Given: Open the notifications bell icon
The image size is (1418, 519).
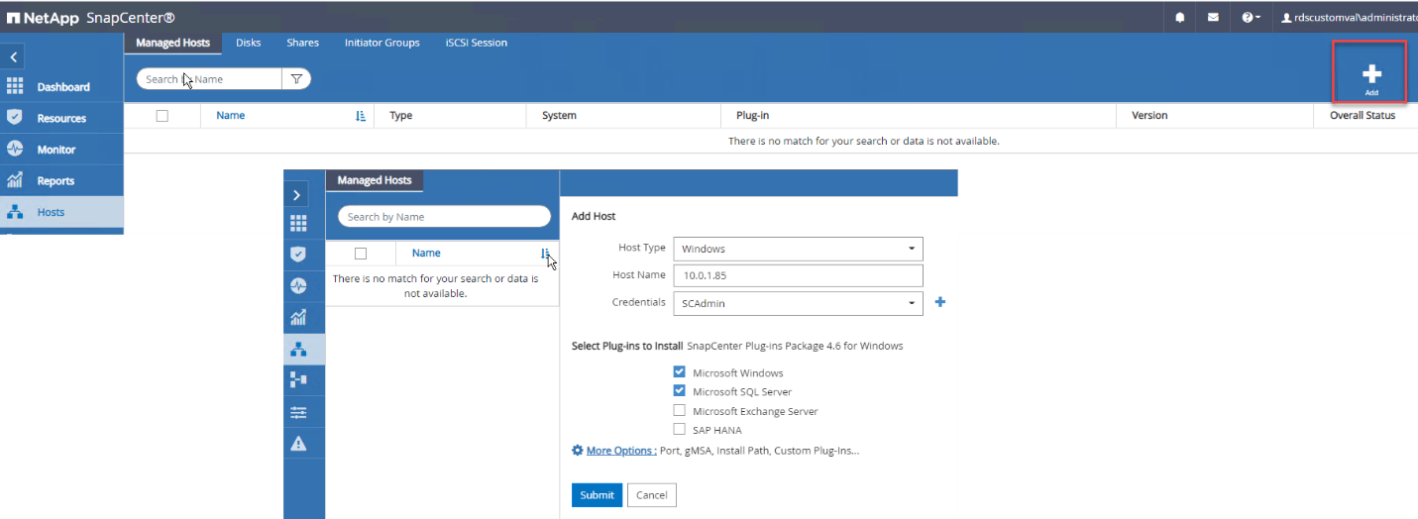Looking at the screenshot, I should (x=1180, y=17).
